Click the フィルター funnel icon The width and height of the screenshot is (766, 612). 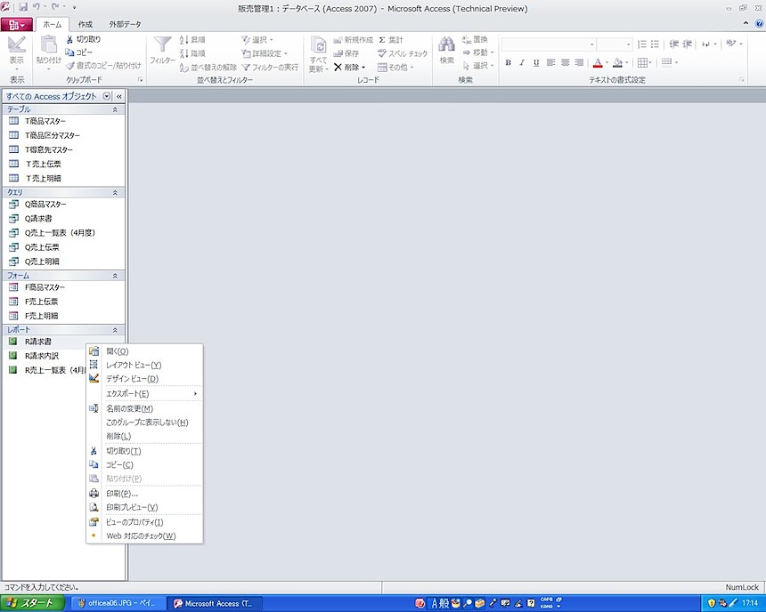tap(162, 44)
